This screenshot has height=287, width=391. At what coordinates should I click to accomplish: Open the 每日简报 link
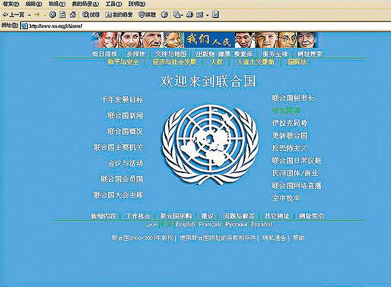[105, 54]
